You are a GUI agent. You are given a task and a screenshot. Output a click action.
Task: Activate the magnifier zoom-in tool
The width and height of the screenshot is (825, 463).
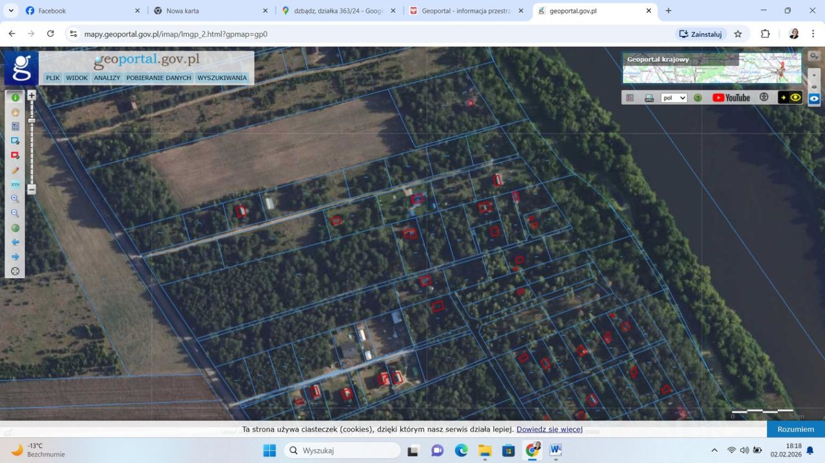15,199
